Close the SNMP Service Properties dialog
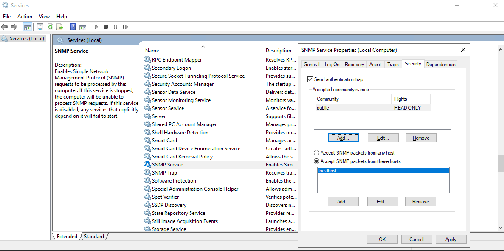Viewport: 504px width, 251px height. click(463, 50)
